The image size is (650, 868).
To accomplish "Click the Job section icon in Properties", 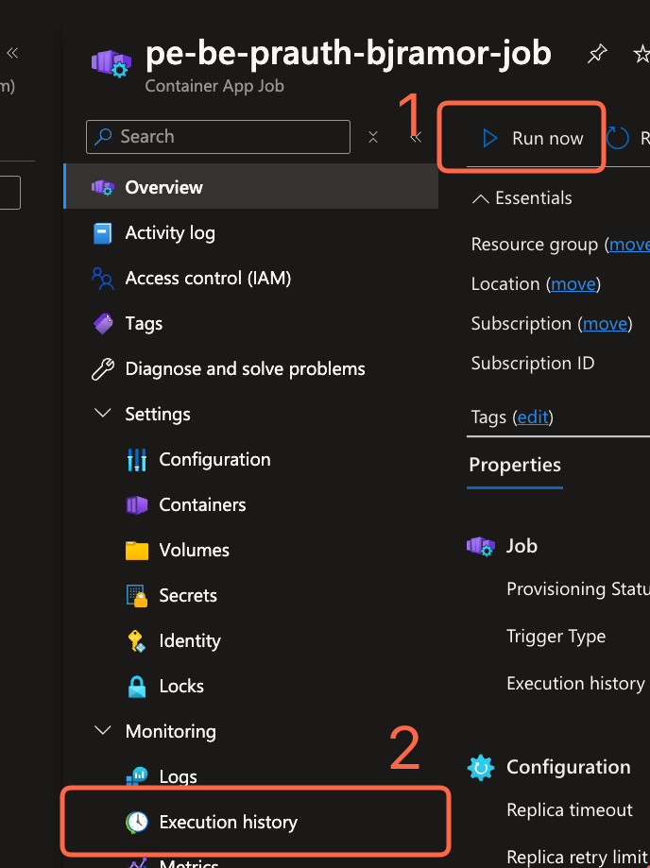I will pos(481,546).
